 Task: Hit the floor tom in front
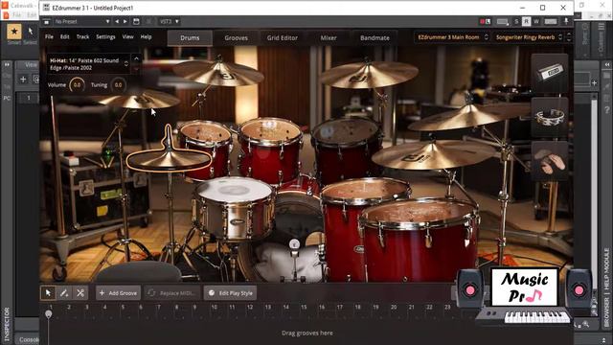419,239
